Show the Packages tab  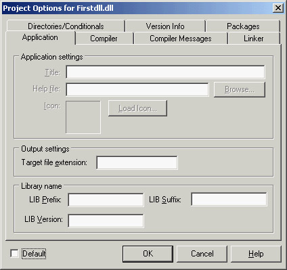point(243,26)
